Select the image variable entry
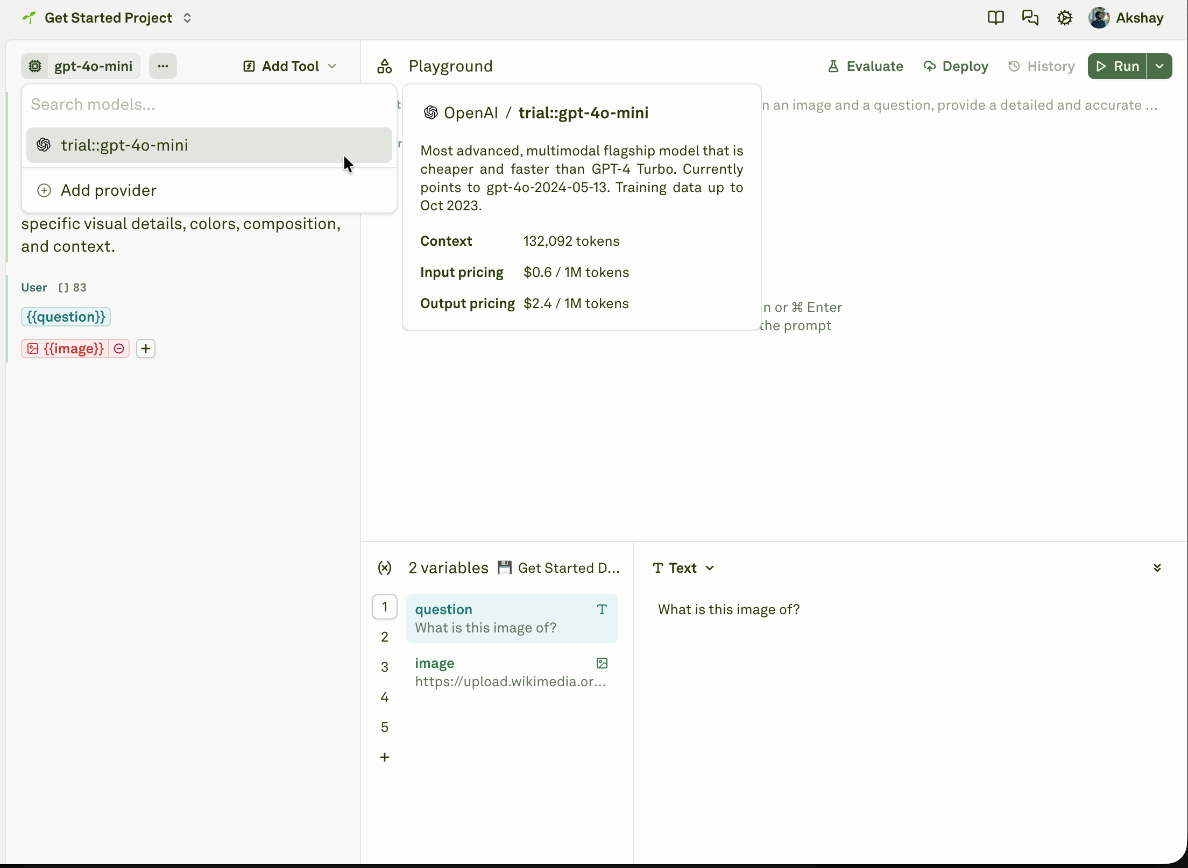The image size is (1188, 868). tap(512, 672)
